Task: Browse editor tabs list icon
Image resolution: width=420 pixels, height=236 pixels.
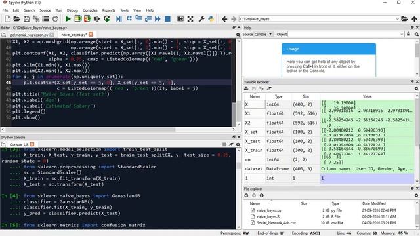Action: [3, 35]
